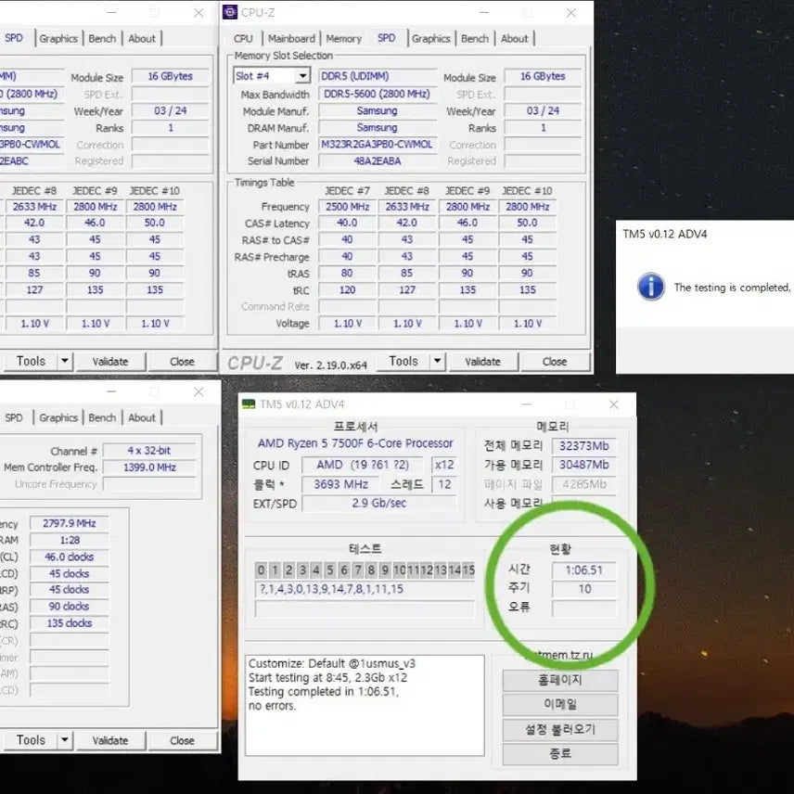
Task: Click the 120 tRC cell under JEDEC #7
Action: click(347, 289)
